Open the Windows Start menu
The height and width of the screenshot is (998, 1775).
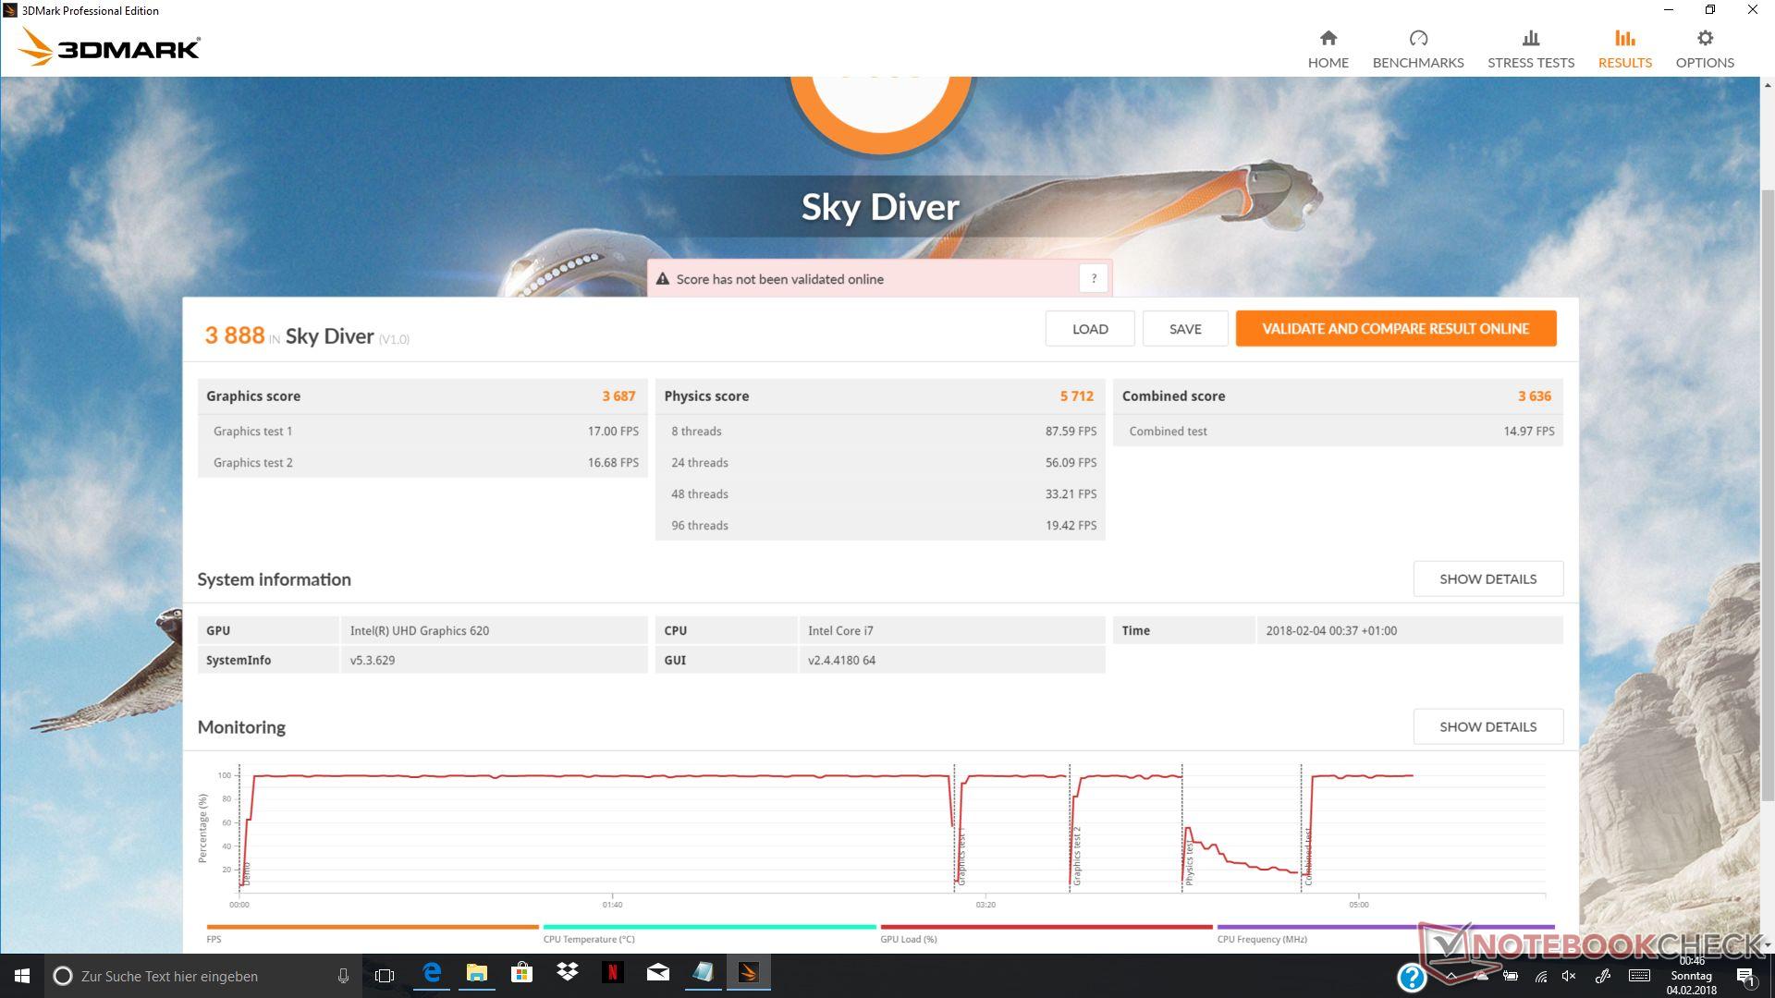tap(22, 976)
